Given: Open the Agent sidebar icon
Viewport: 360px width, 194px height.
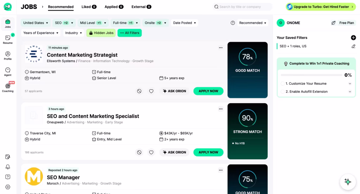Looking at the screenshot, I should (8, 71).
